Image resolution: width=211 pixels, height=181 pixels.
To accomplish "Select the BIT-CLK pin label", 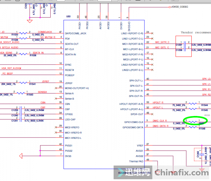I will [x=69, y=49].
